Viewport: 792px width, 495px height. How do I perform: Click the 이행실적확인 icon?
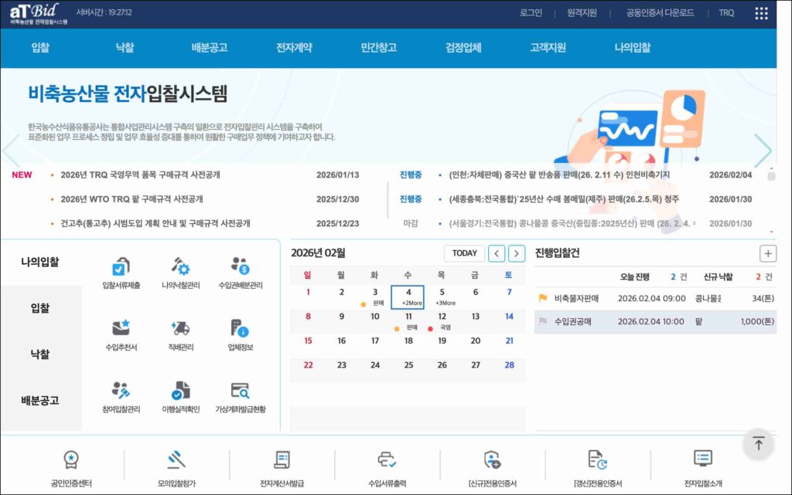(180, 392)
